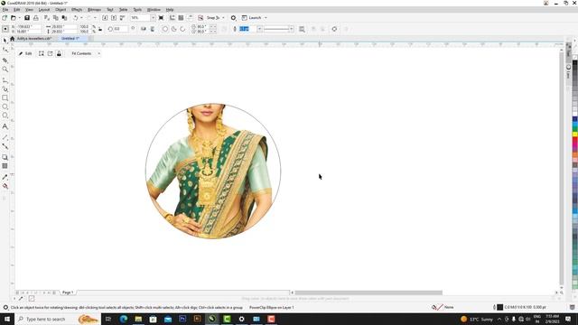
Task: Click the Welcome screen home tab
Action: point(12,38)
